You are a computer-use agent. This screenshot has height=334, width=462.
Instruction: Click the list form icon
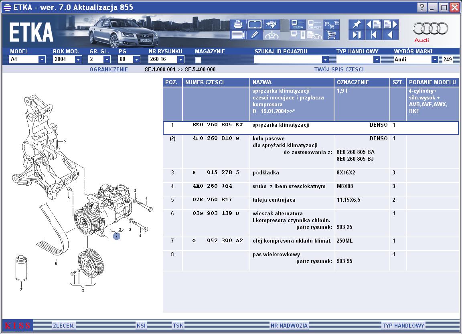pyautogui.click(x=238, y=35)
